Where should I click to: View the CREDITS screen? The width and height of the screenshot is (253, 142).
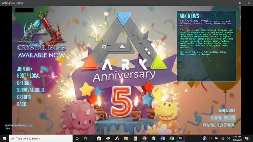24,97
